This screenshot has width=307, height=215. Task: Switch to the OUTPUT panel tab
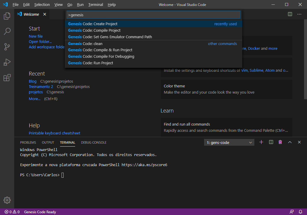point(48,142)
